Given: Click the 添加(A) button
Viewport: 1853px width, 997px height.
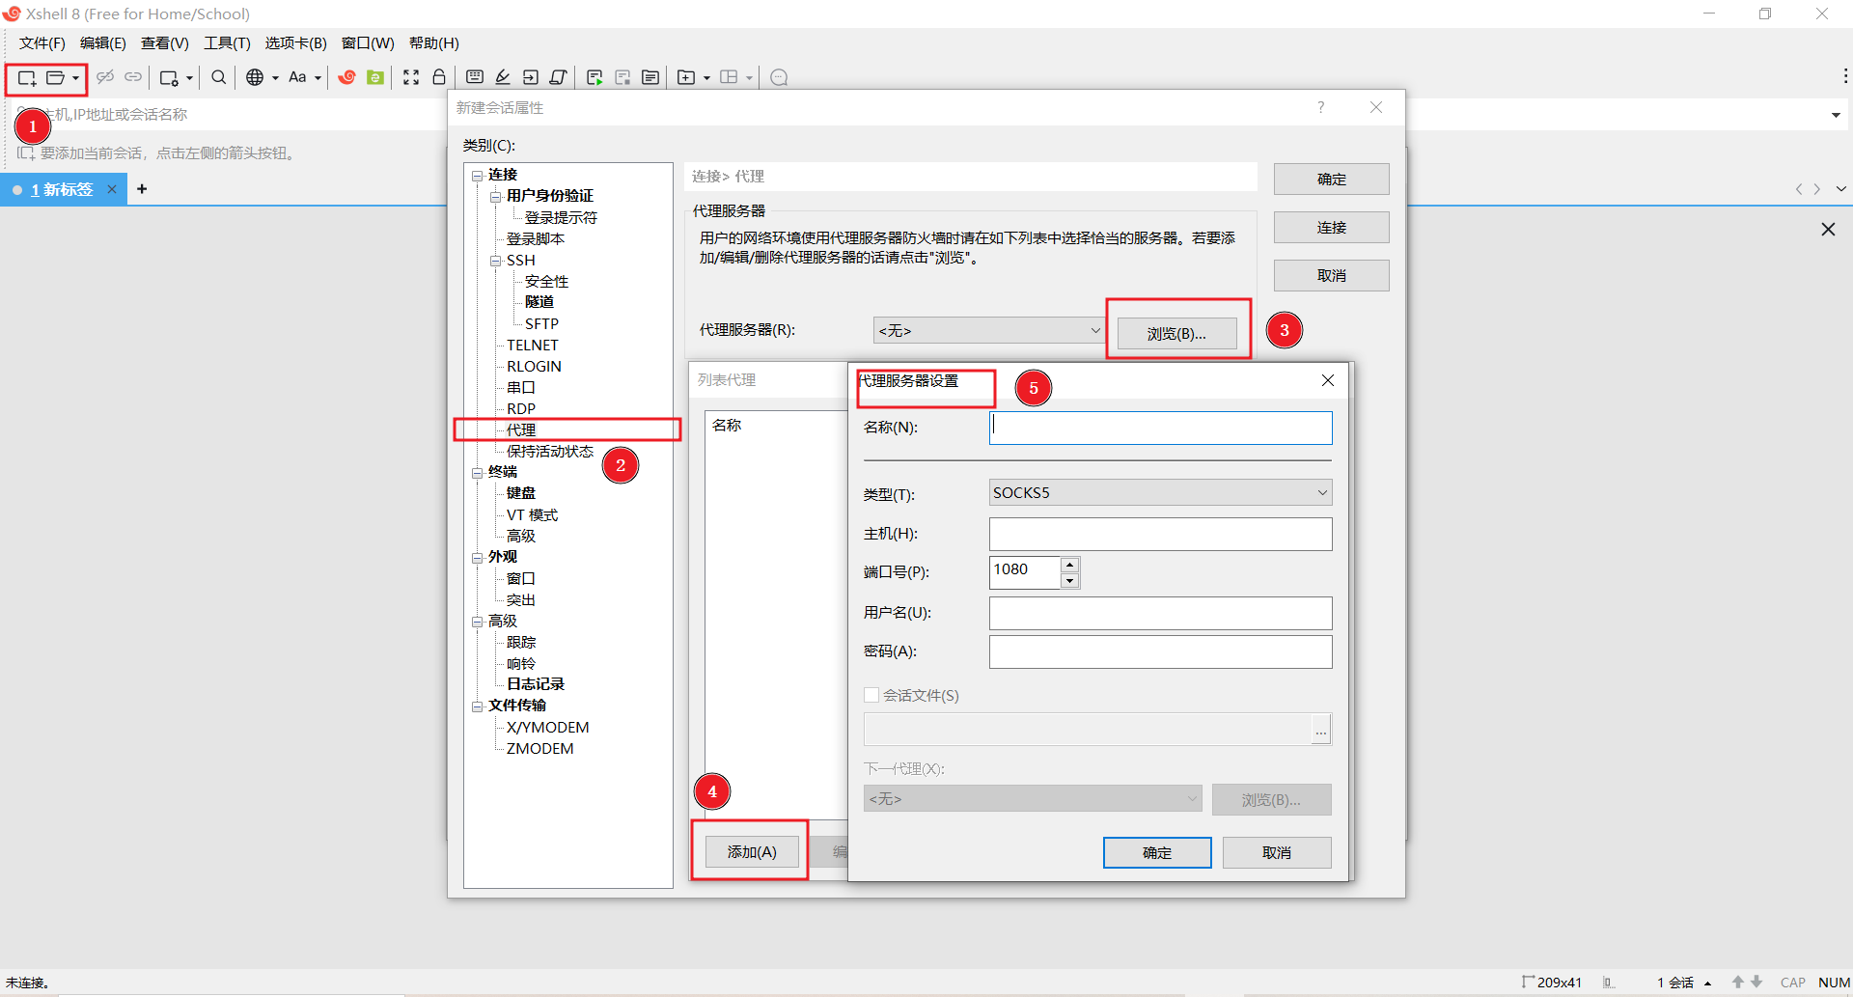Looking at the screenshot, I should [x=752, y=851].
